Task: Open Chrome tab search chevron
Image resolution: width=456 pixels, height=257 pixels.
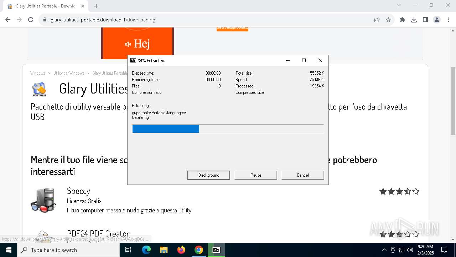Action: 399,5
